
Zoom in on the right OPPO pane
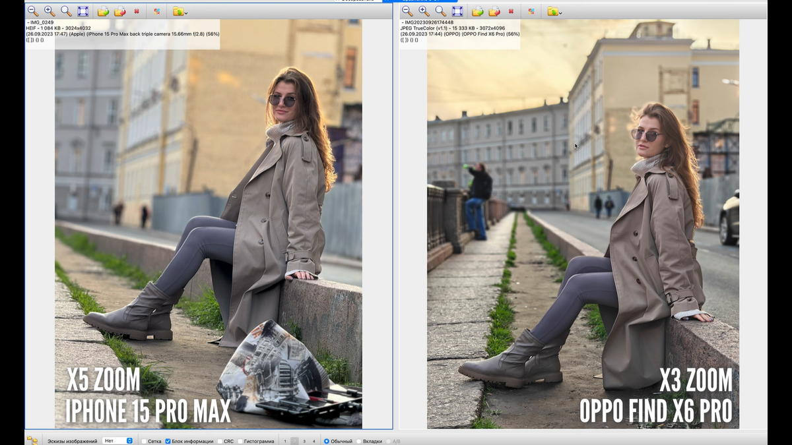coord(424,11)
